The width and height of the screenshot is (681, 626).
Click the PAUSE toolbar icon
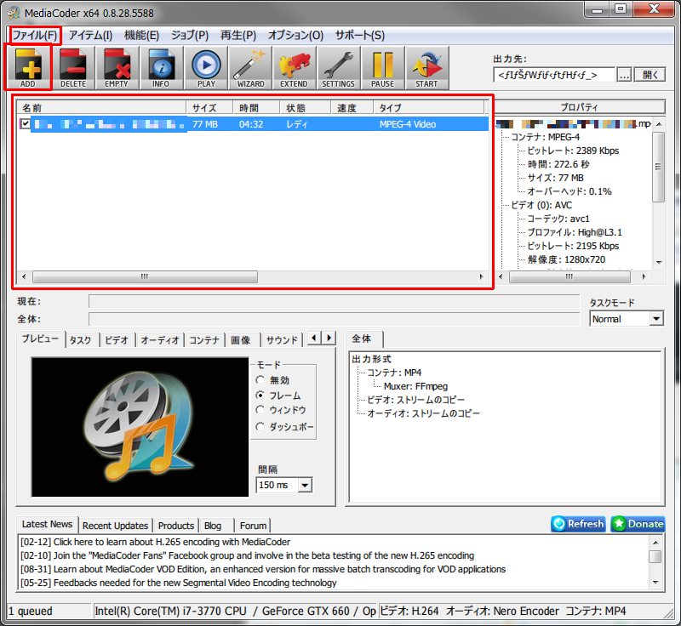[x=383, y=68]
